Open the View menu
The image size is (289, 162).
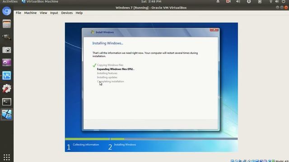43,13
